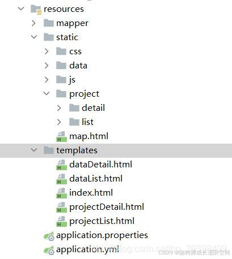Select the resources tree label
Viewport: 232px width, 259px height.
64,9
